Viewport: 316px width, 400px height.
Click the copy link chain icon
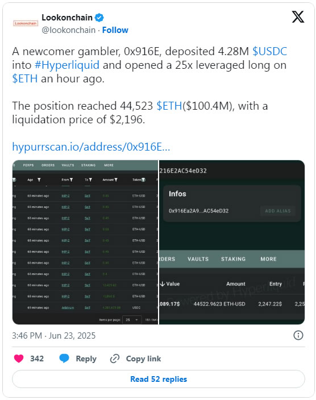pos(115,359)
